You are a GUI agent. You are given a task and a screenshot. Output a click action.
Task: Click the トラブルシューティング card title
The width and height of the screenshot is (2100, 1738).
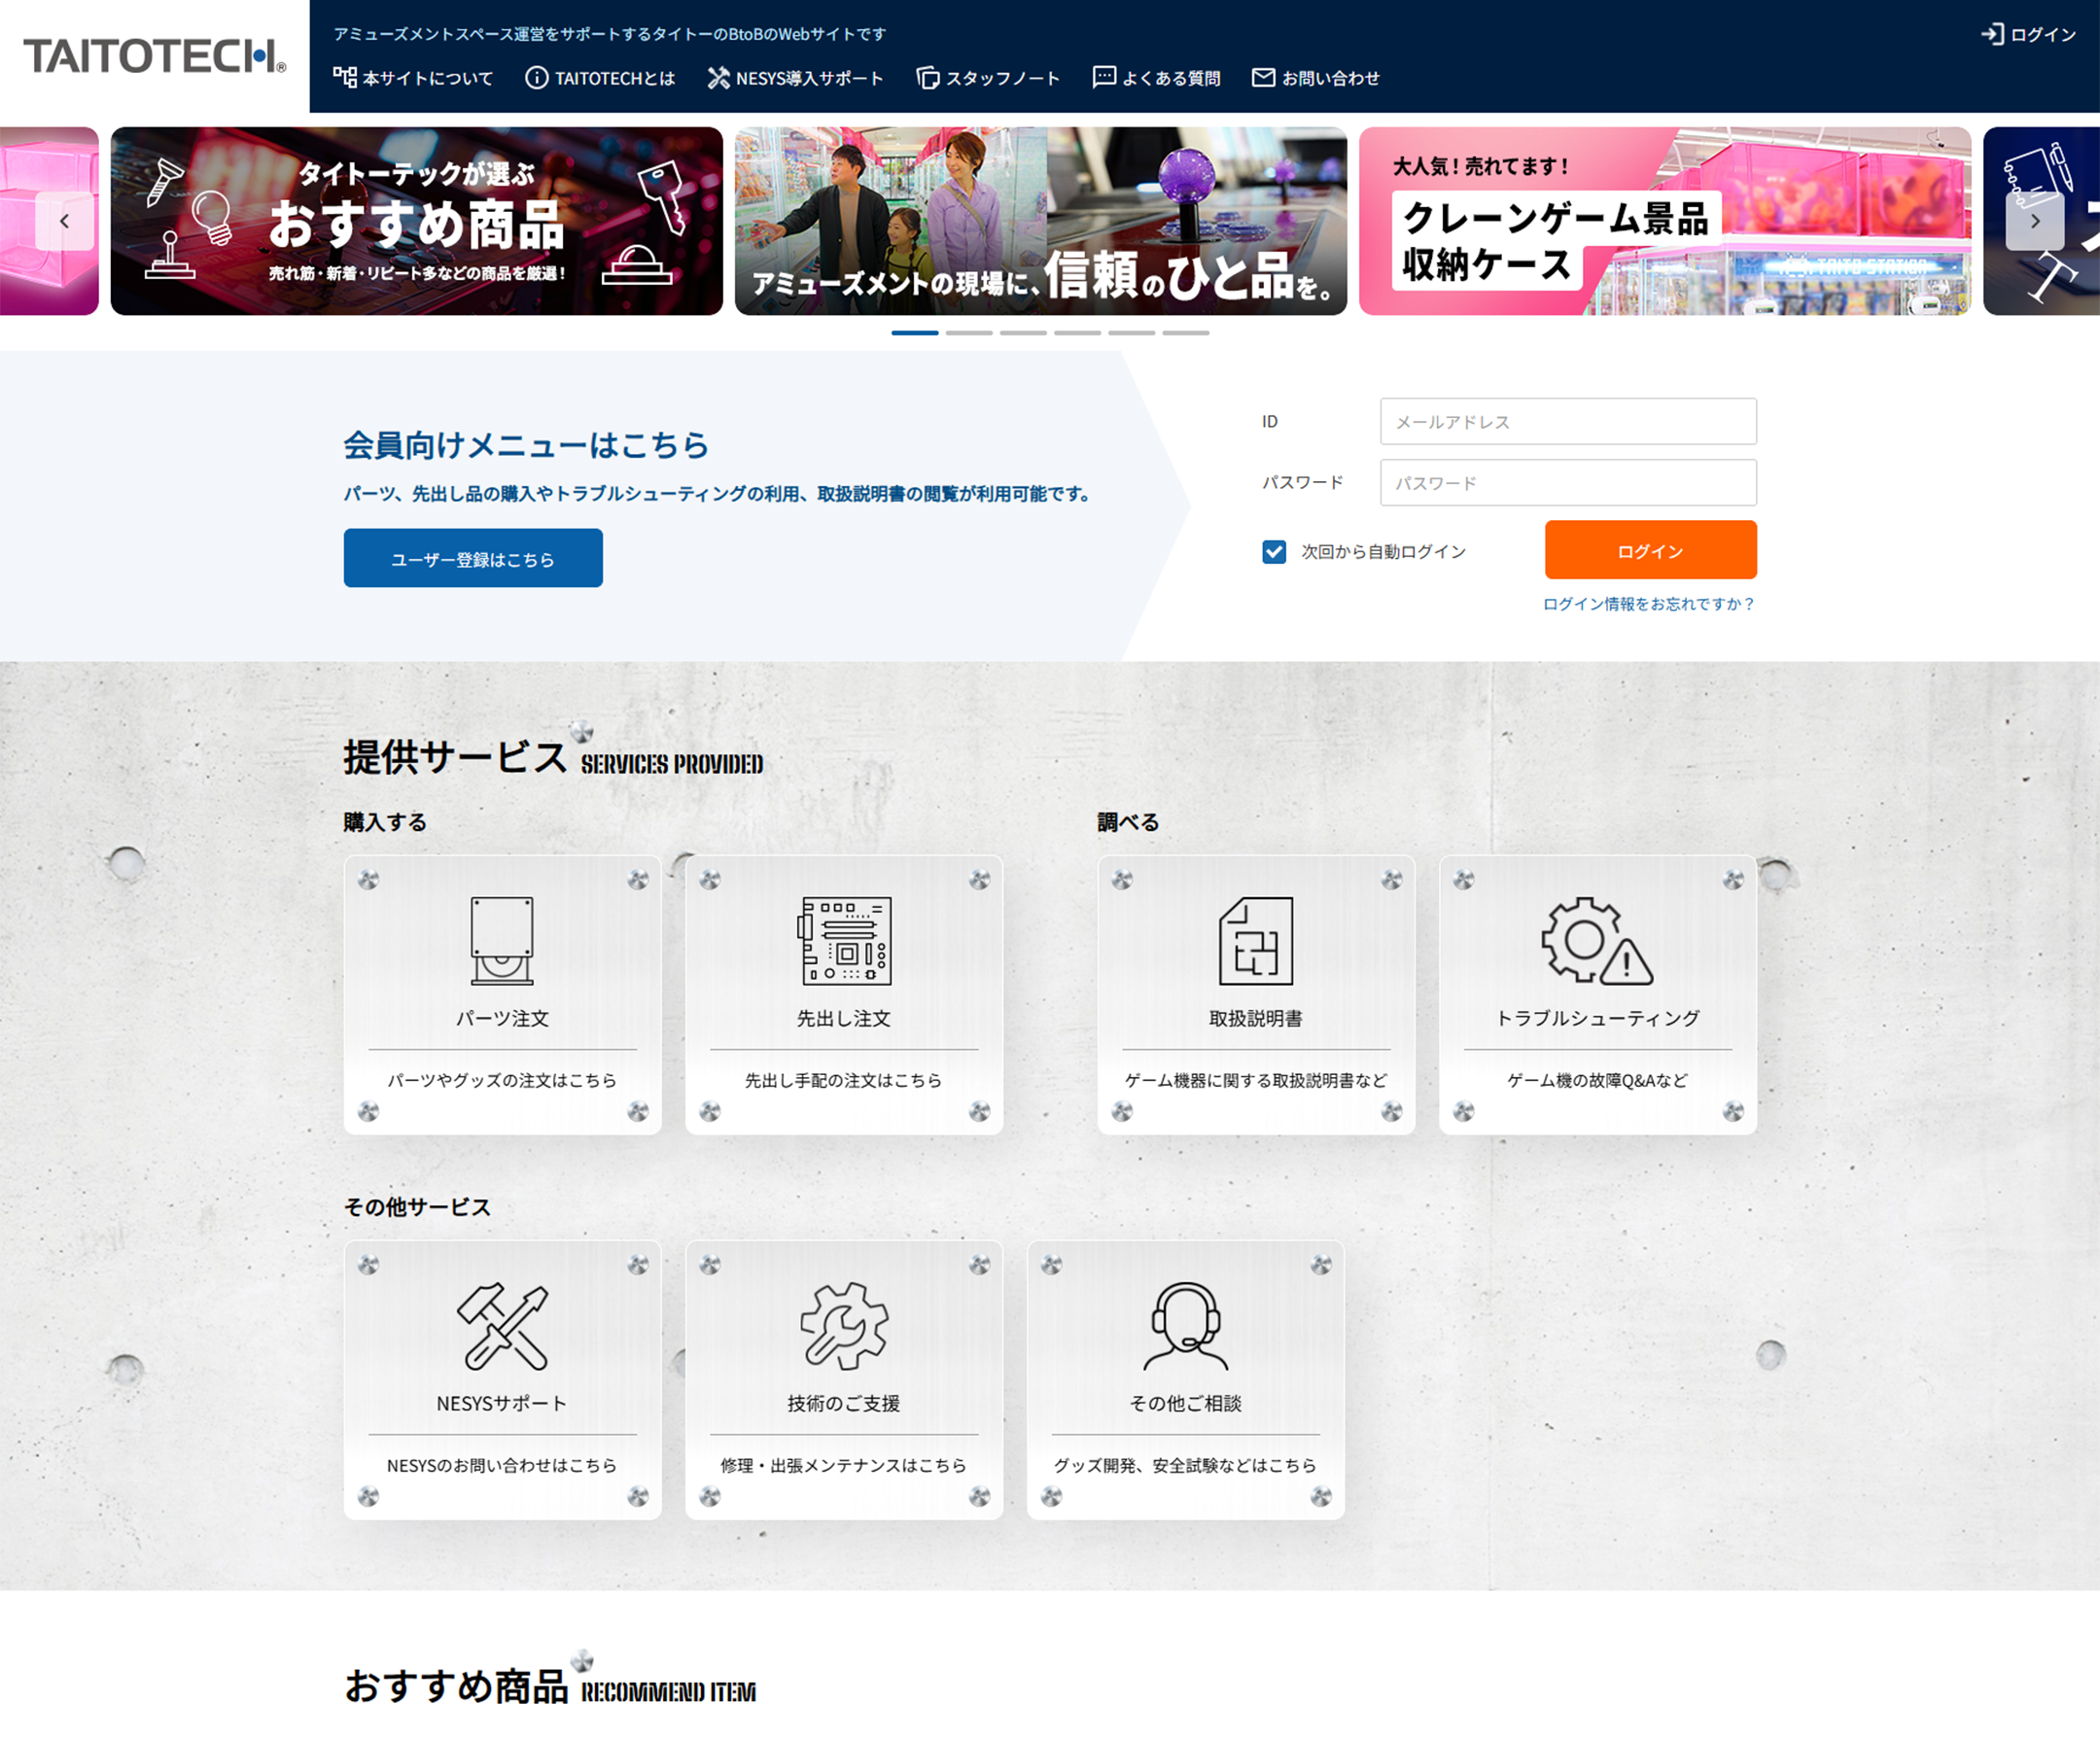[x=1597, y=1018]
